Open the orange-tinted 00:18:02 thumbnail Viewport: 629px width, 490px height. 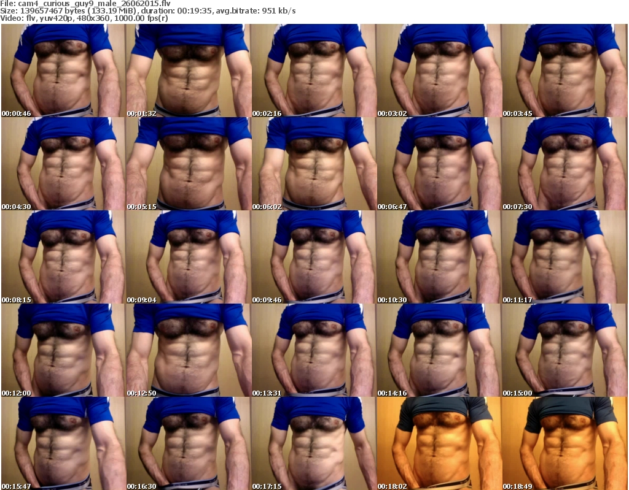439,443
